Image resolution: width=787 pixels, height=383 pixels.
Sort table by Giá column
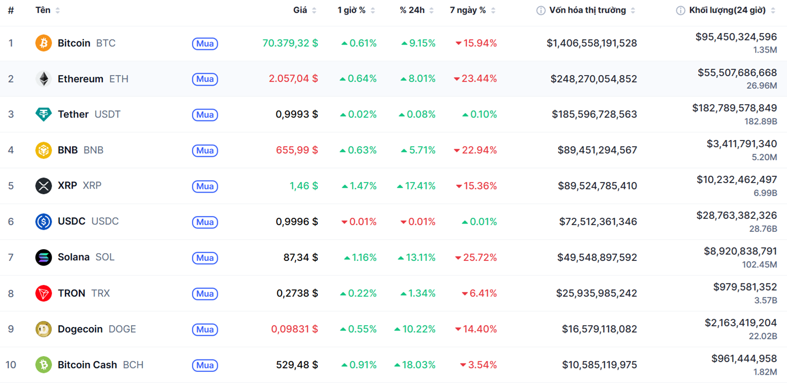(x=300, y=10)
